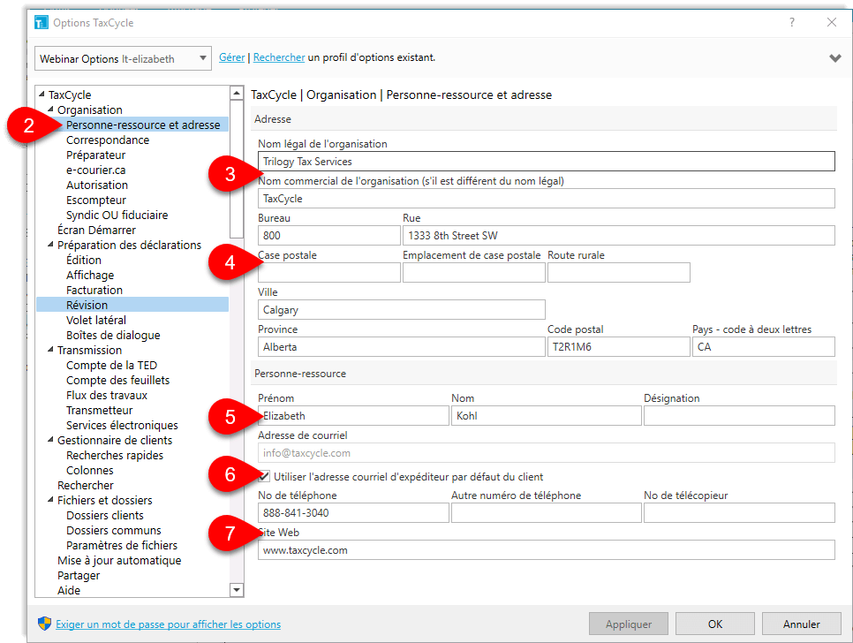Select Partager in the options tree
Screen dimensions: 853x643
click(x=79, y=576)
